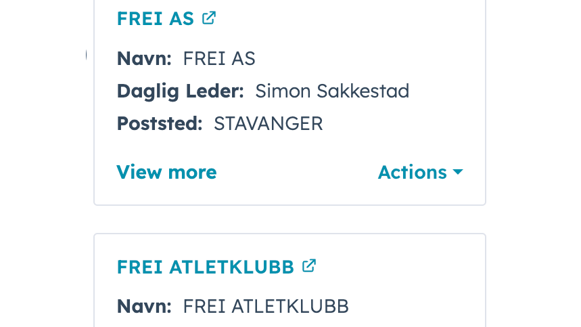
Task: Select the Simon Sakkestad value
Action: pos(332,91)
